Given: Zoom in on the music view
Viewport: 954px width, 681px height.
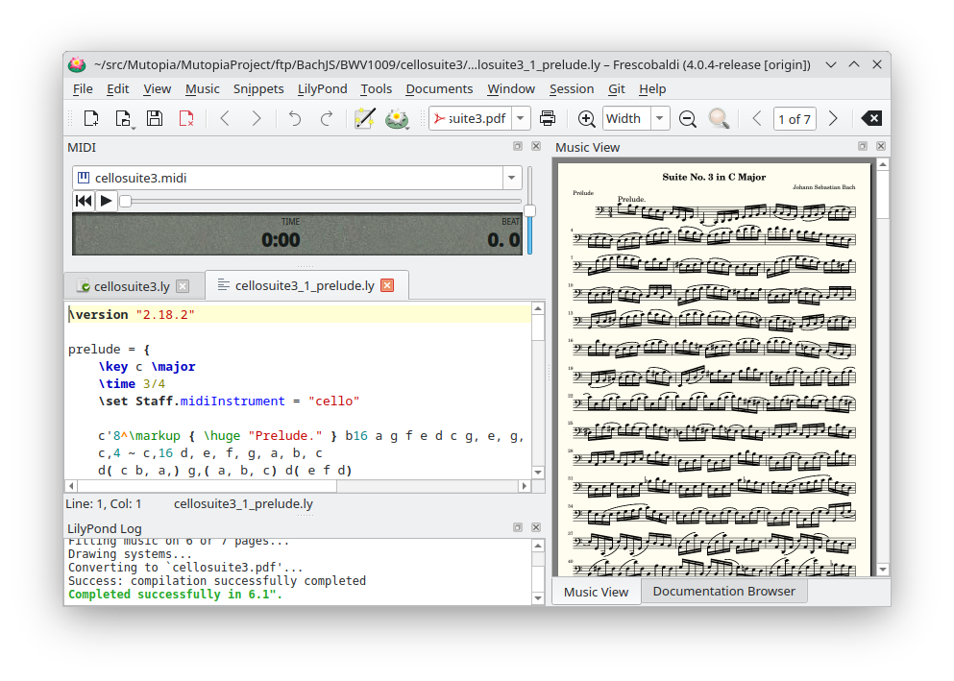Looking at the screenshot, I should coord(587,119).
